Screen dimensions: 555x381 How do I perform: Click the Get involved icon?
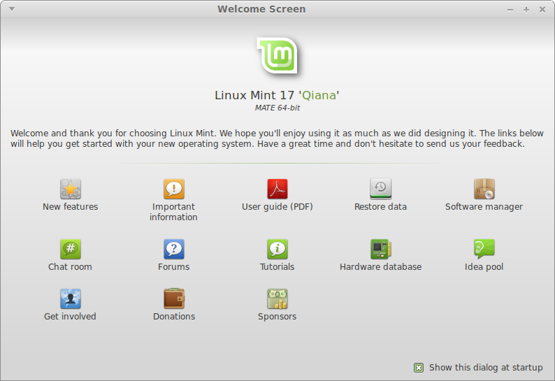pos(70,299)
